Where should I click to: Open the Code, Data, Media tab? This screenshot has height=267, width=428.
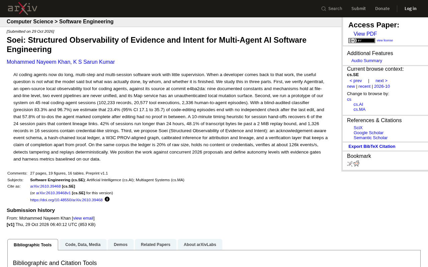[83, 245]
